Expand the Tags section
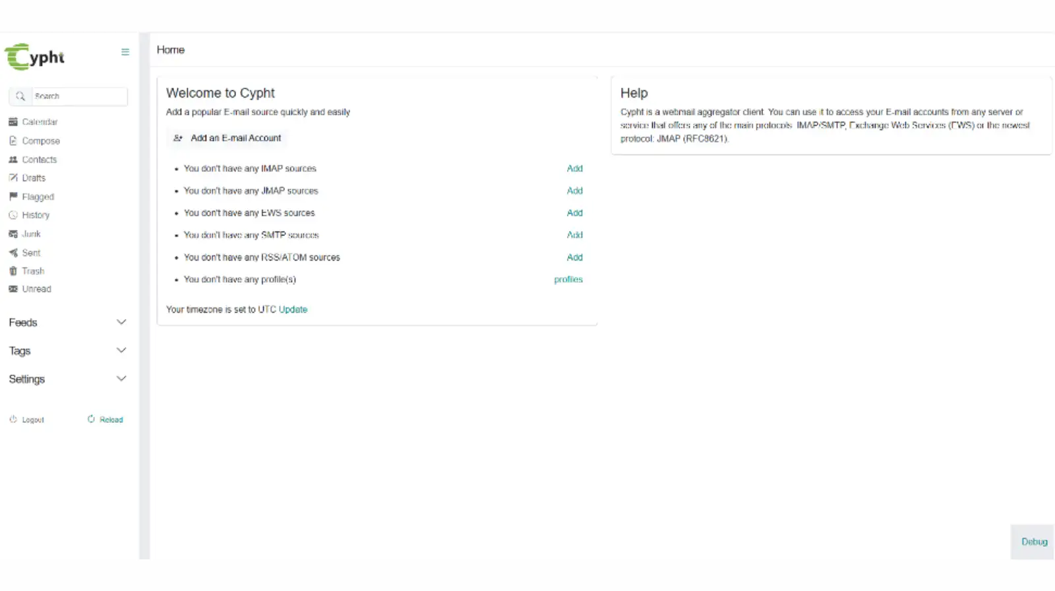The width and height of the screenshot is (1055, 591). [121, 351]
